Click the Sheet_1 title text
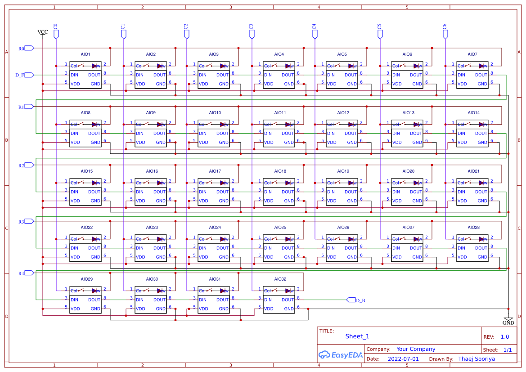Image resolution: width=526 pixels, height=372 pixels. [357, 336]
